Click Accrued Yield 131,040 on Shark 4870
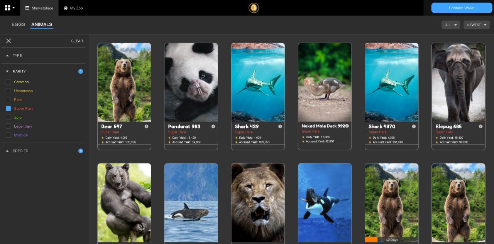Viewport: 494px width, 244px height. click(387, 142)
